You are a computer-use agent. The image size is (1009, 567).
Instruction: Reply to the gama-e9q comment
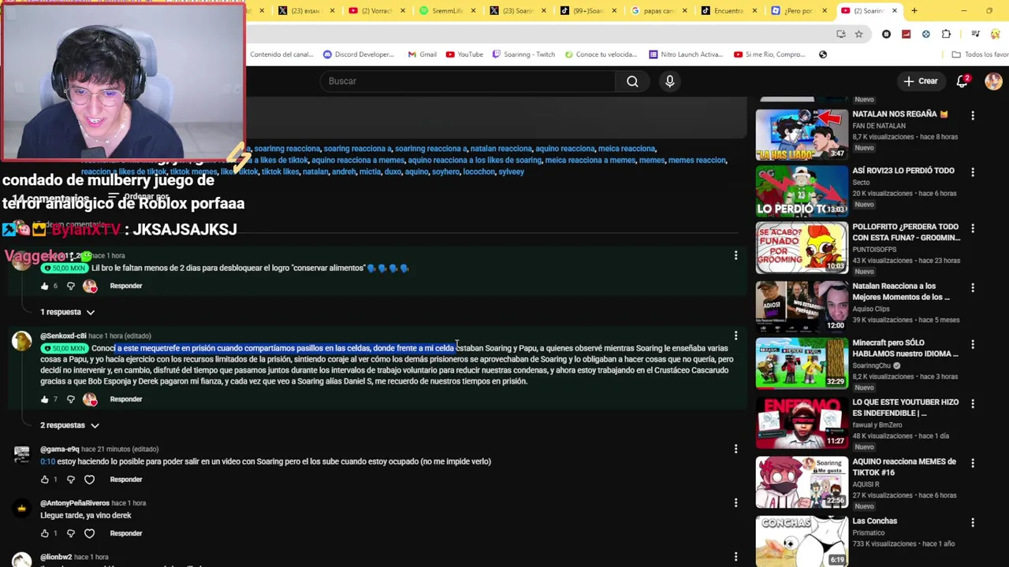(126, 480)
